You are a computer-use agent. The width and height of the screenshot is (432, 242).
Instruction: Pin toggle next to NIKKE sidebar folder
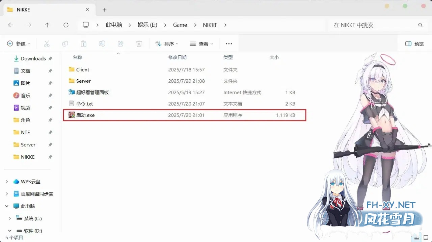click(51, 157)
